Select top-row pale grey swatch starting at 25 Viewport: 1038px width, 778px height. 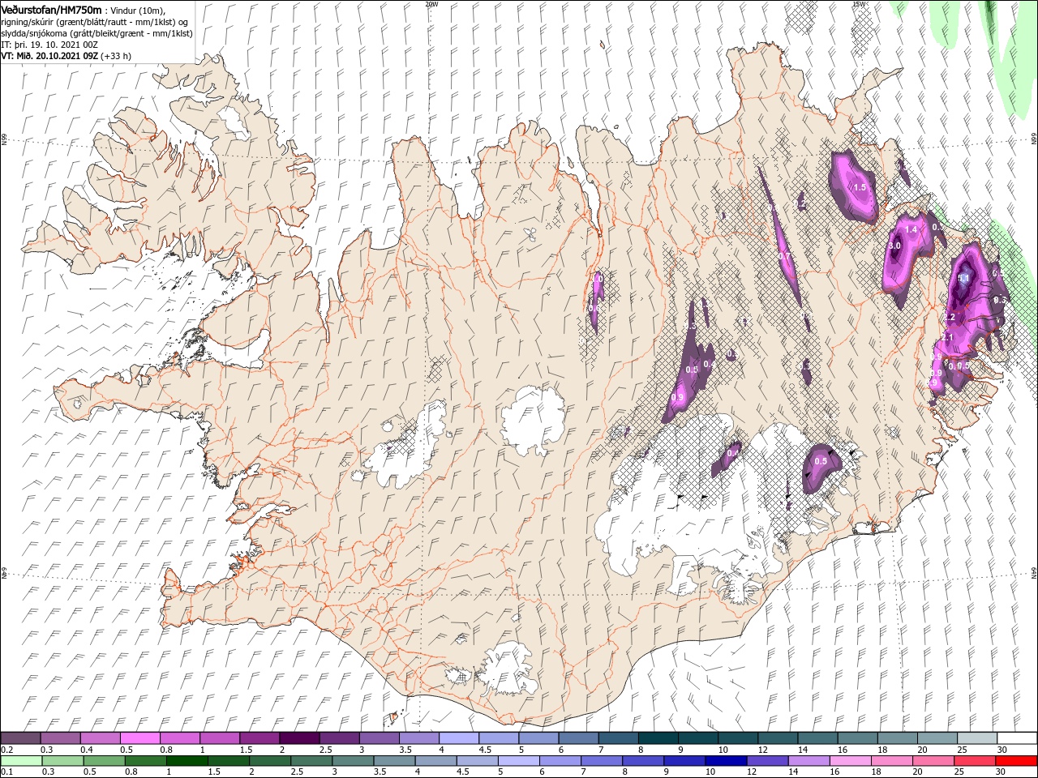tap(977, 738)
